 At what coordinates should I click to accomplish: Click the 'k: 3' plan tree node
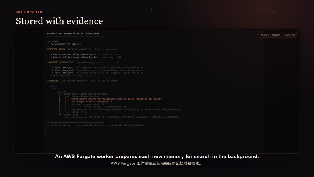pos(60,89)
